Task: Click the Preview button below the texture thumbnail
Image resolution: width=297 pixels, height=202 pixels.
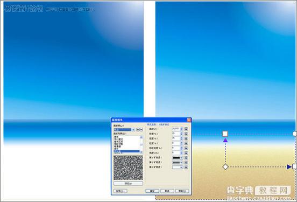Action: click(x=128, y=183)
